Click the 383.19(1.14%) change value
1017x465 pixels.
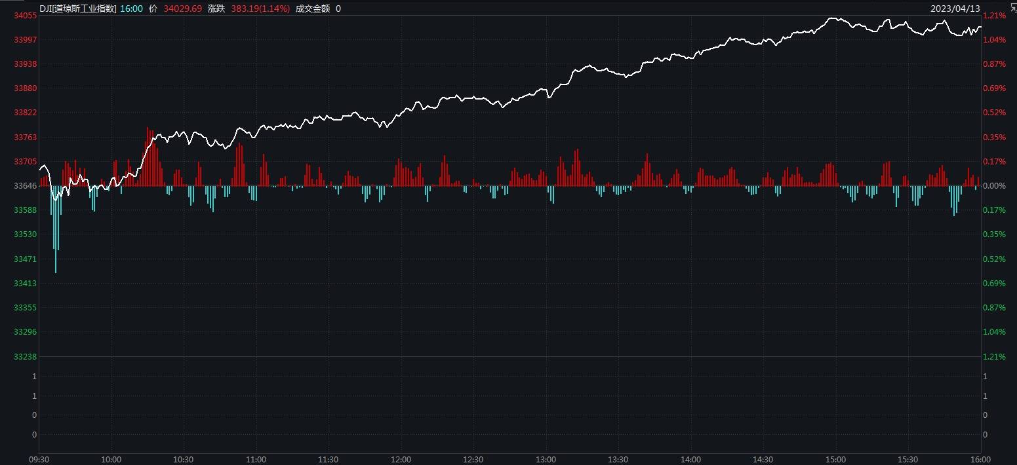click(x=260, y=9)
